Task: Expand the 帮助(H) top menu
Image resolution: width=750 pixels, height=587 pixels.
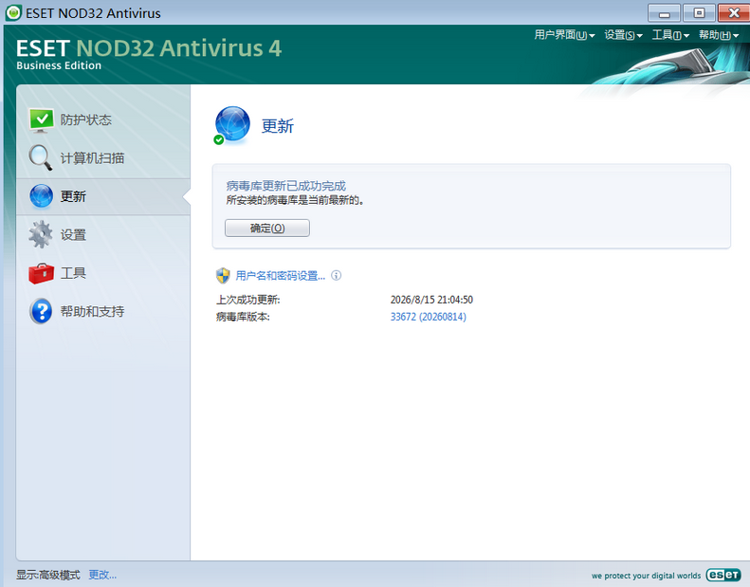Action: tap(719, 35)
